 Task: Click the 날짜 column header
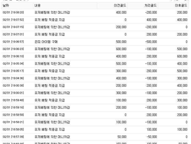tap(17, 6)
